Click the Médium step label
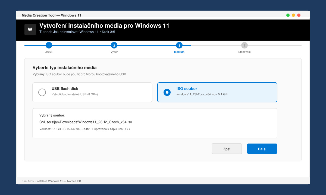Viewport: 326px width, 195px height. coord(179,52)
